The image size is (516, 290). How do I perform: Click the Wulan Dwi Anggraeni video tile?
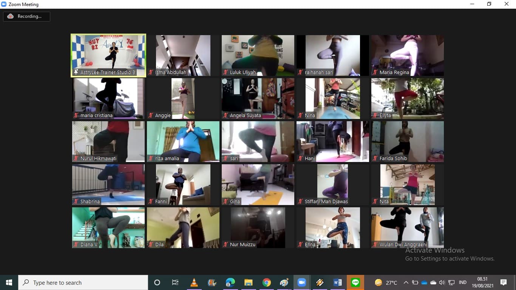tap(407, 227)
